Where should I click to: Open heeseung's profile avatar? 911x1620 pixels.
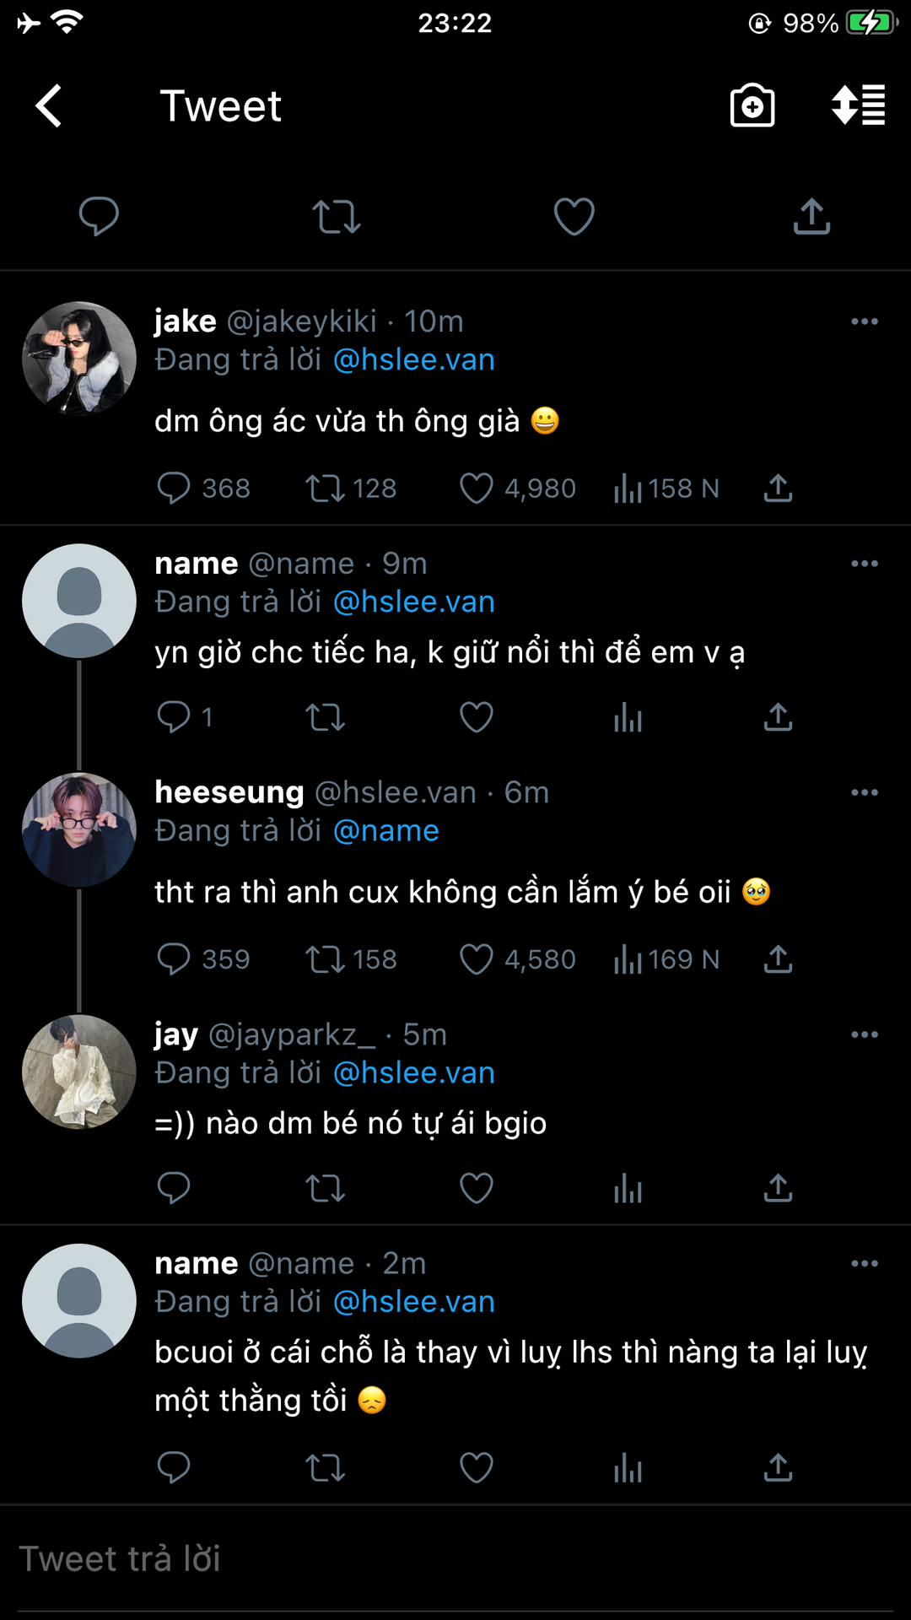click(79, 829)
